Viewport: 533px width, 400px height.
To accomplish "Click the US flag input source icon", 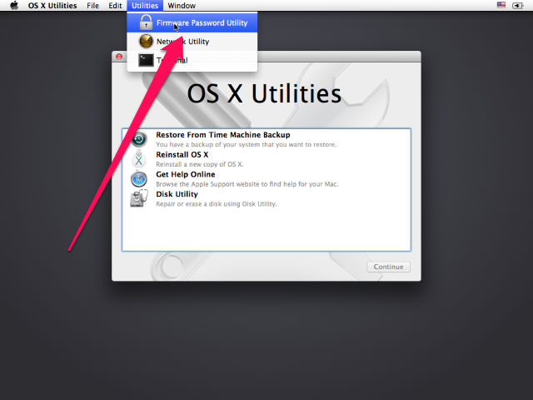I will point(501,5).
